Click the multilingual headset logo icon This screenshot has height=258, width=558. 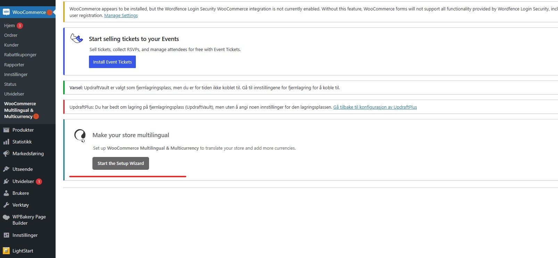[x=80, y=136]
